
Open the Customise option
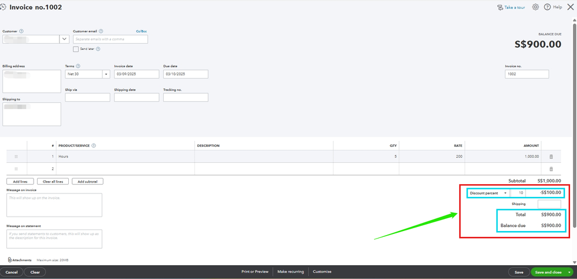(x=322, y=271)
